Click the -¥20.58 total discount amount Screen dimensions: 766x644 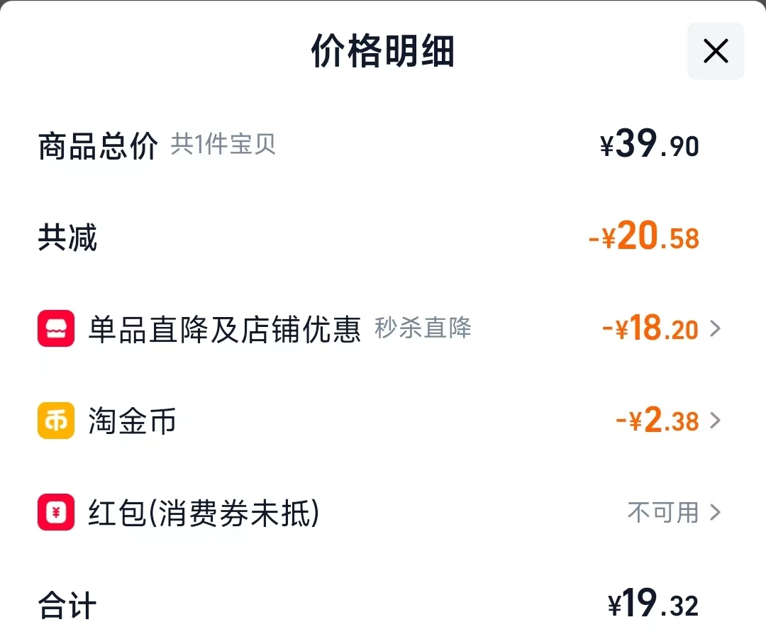point(643,238)
